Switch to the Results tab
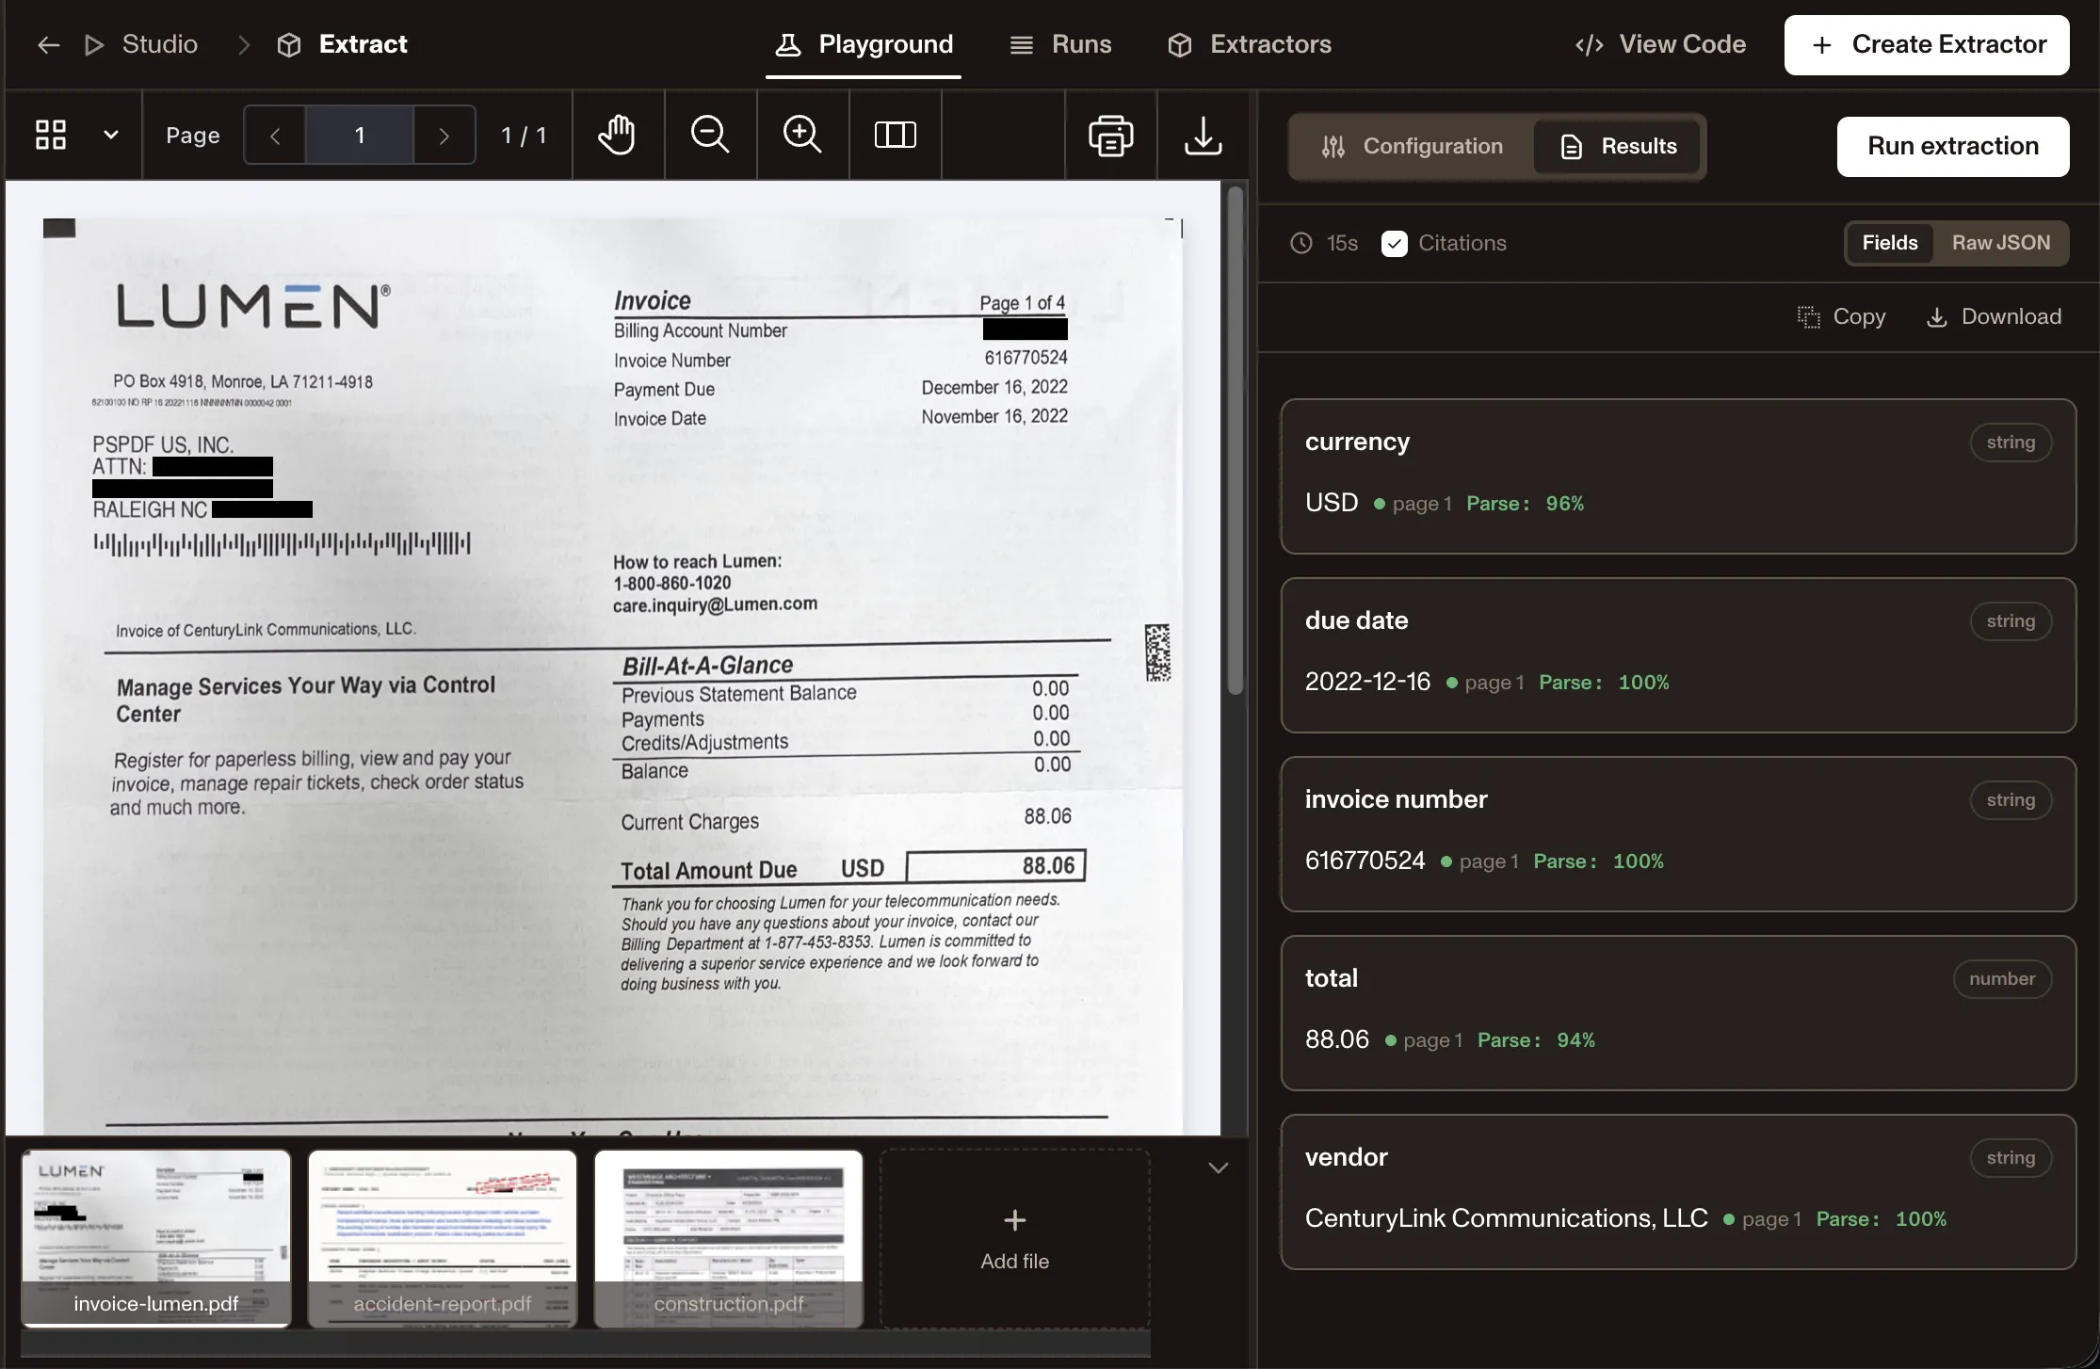 1618,146
